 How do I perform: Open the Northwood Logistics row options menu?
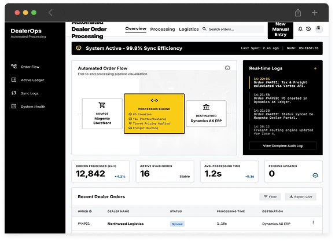coord(313,222)
